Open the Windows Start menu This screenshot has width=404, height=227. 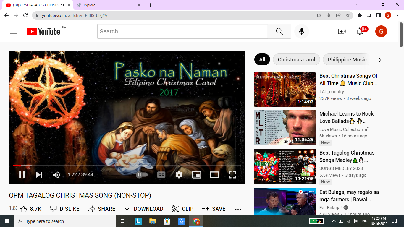[7, 221]
